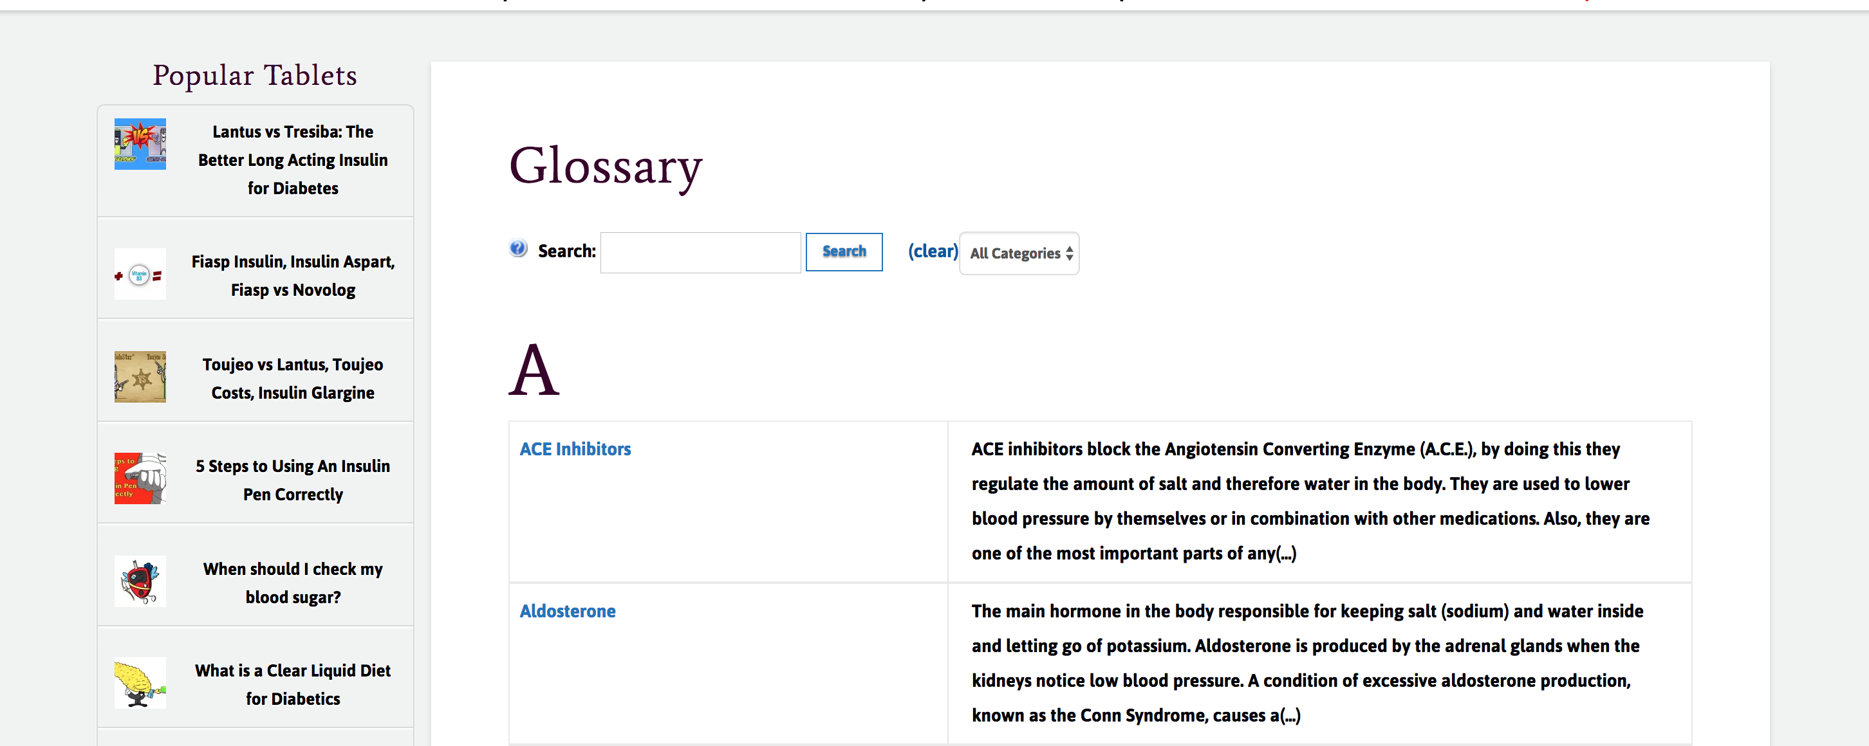Focus the glossary search text field
This screenshot has height=746, width=1869.
[700, 252]
